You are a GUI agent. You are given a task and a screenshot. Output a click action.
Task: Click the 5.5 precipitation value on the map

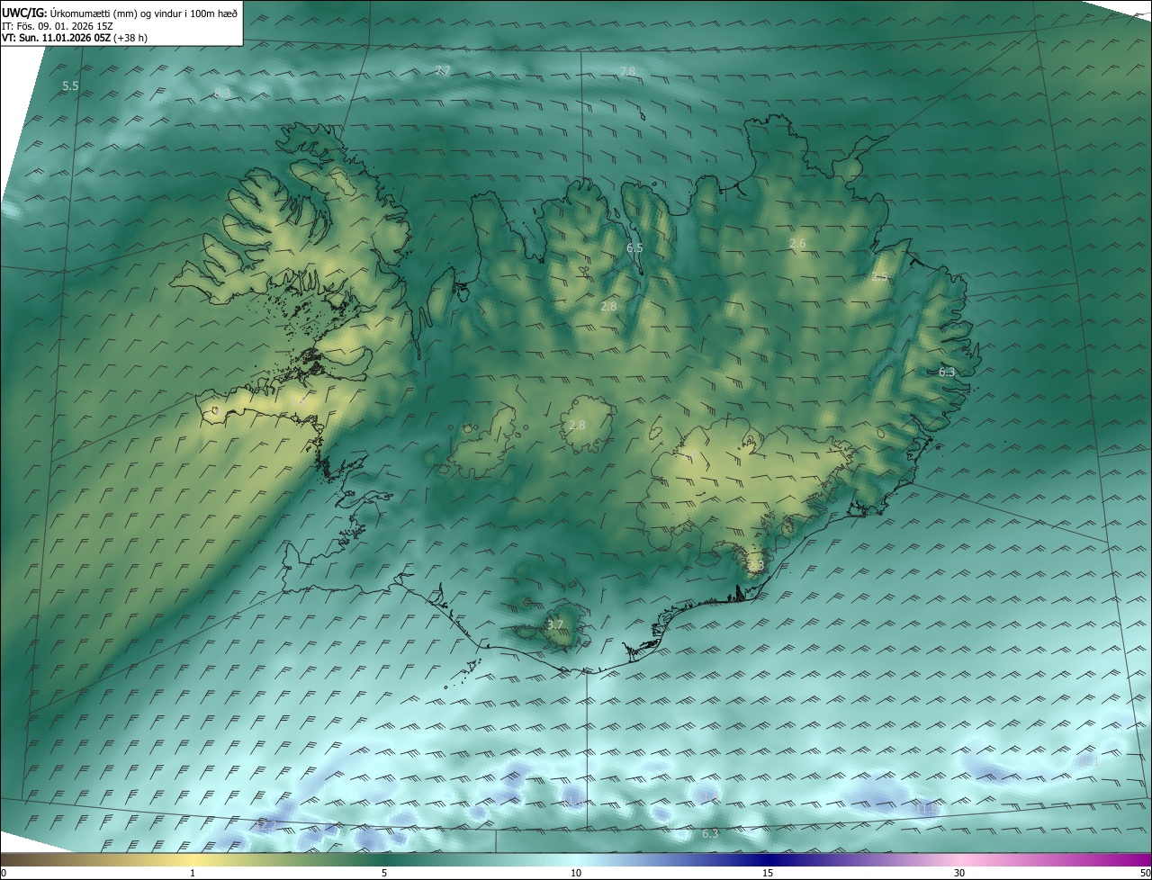(70, 86)
